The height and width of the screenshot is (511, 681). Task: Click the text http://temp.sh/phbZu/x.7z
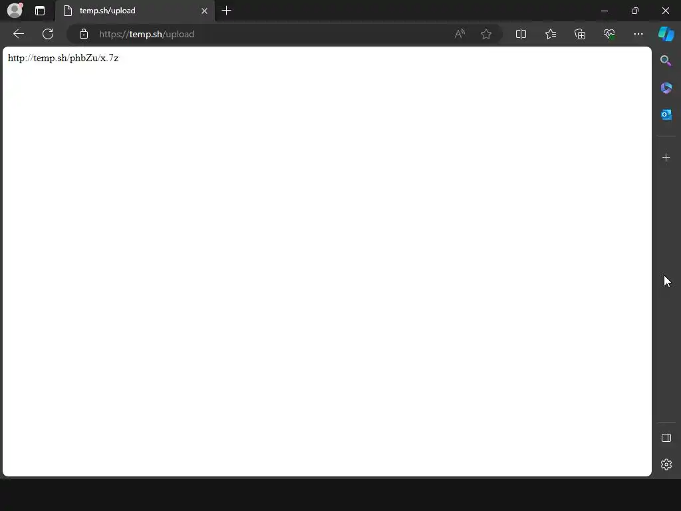coord(63,59)
